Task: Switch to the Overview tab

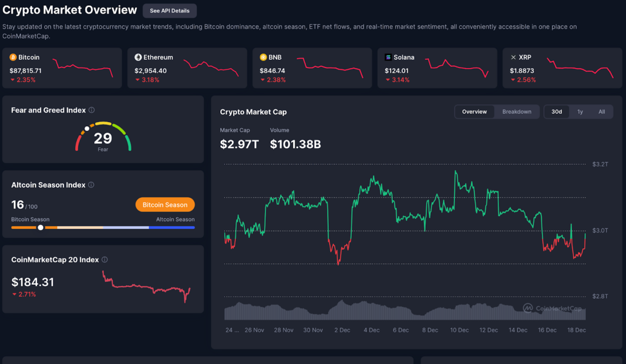Action: coord(474,112)
